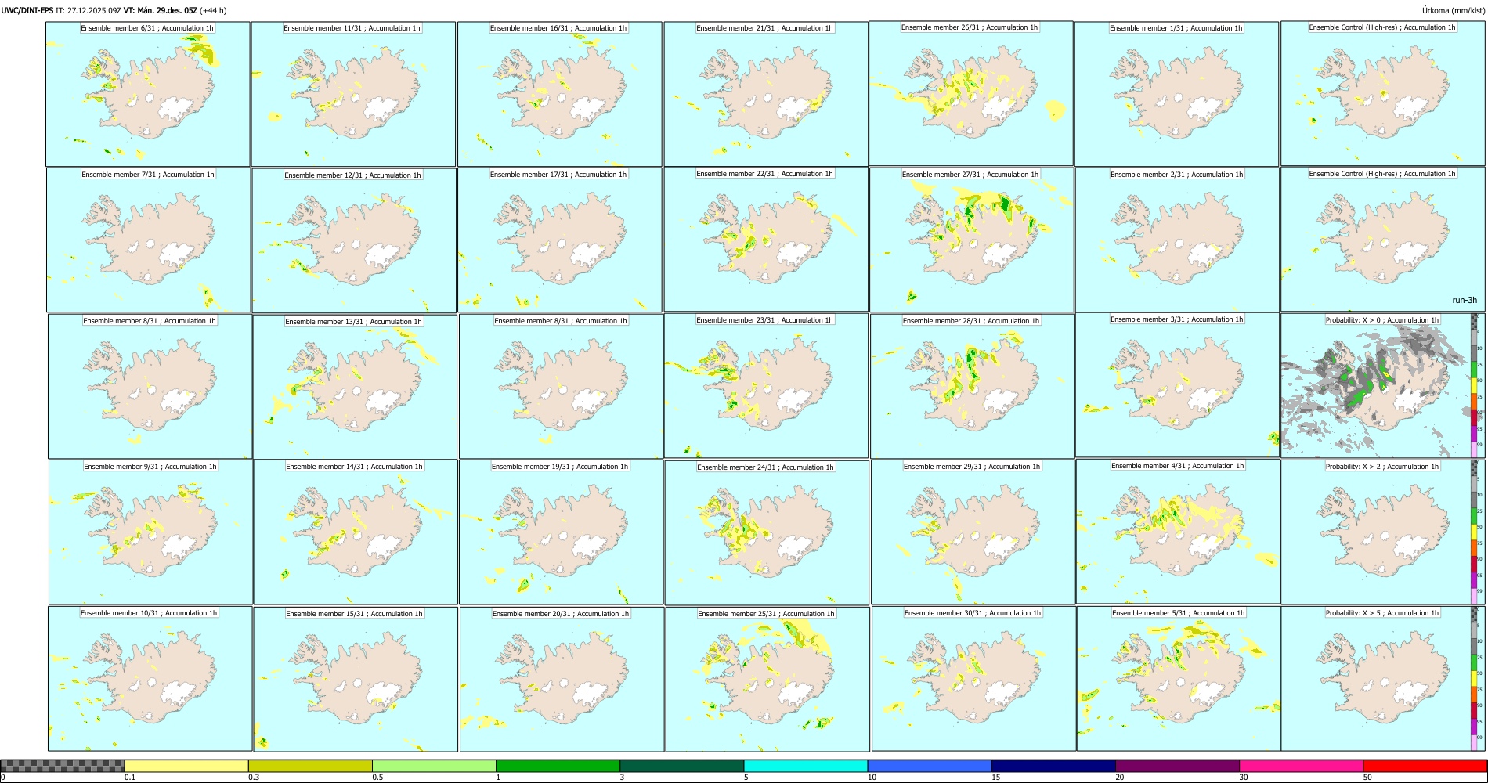Click the purple 20–30 legend swatch
1488x783 pixels.
[1177, 766]
